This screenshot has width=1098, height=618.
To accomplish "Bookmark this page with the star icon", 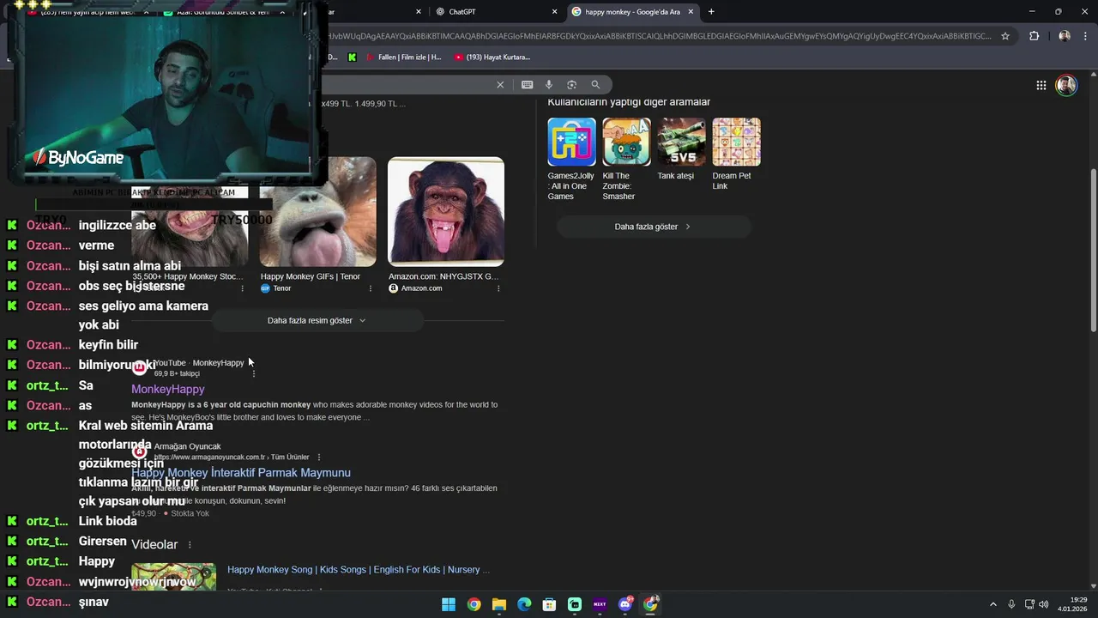I will click(x=1005, y=36).
